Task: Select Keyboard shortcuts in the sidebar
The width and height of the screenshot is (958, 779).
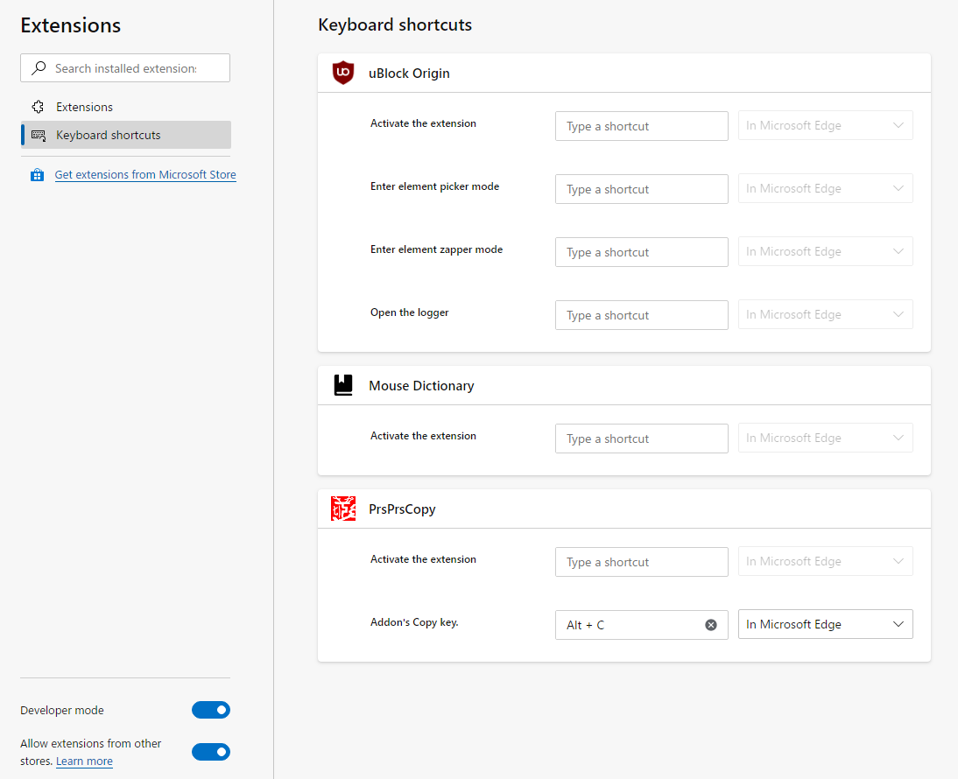Action: click(109, 136)
